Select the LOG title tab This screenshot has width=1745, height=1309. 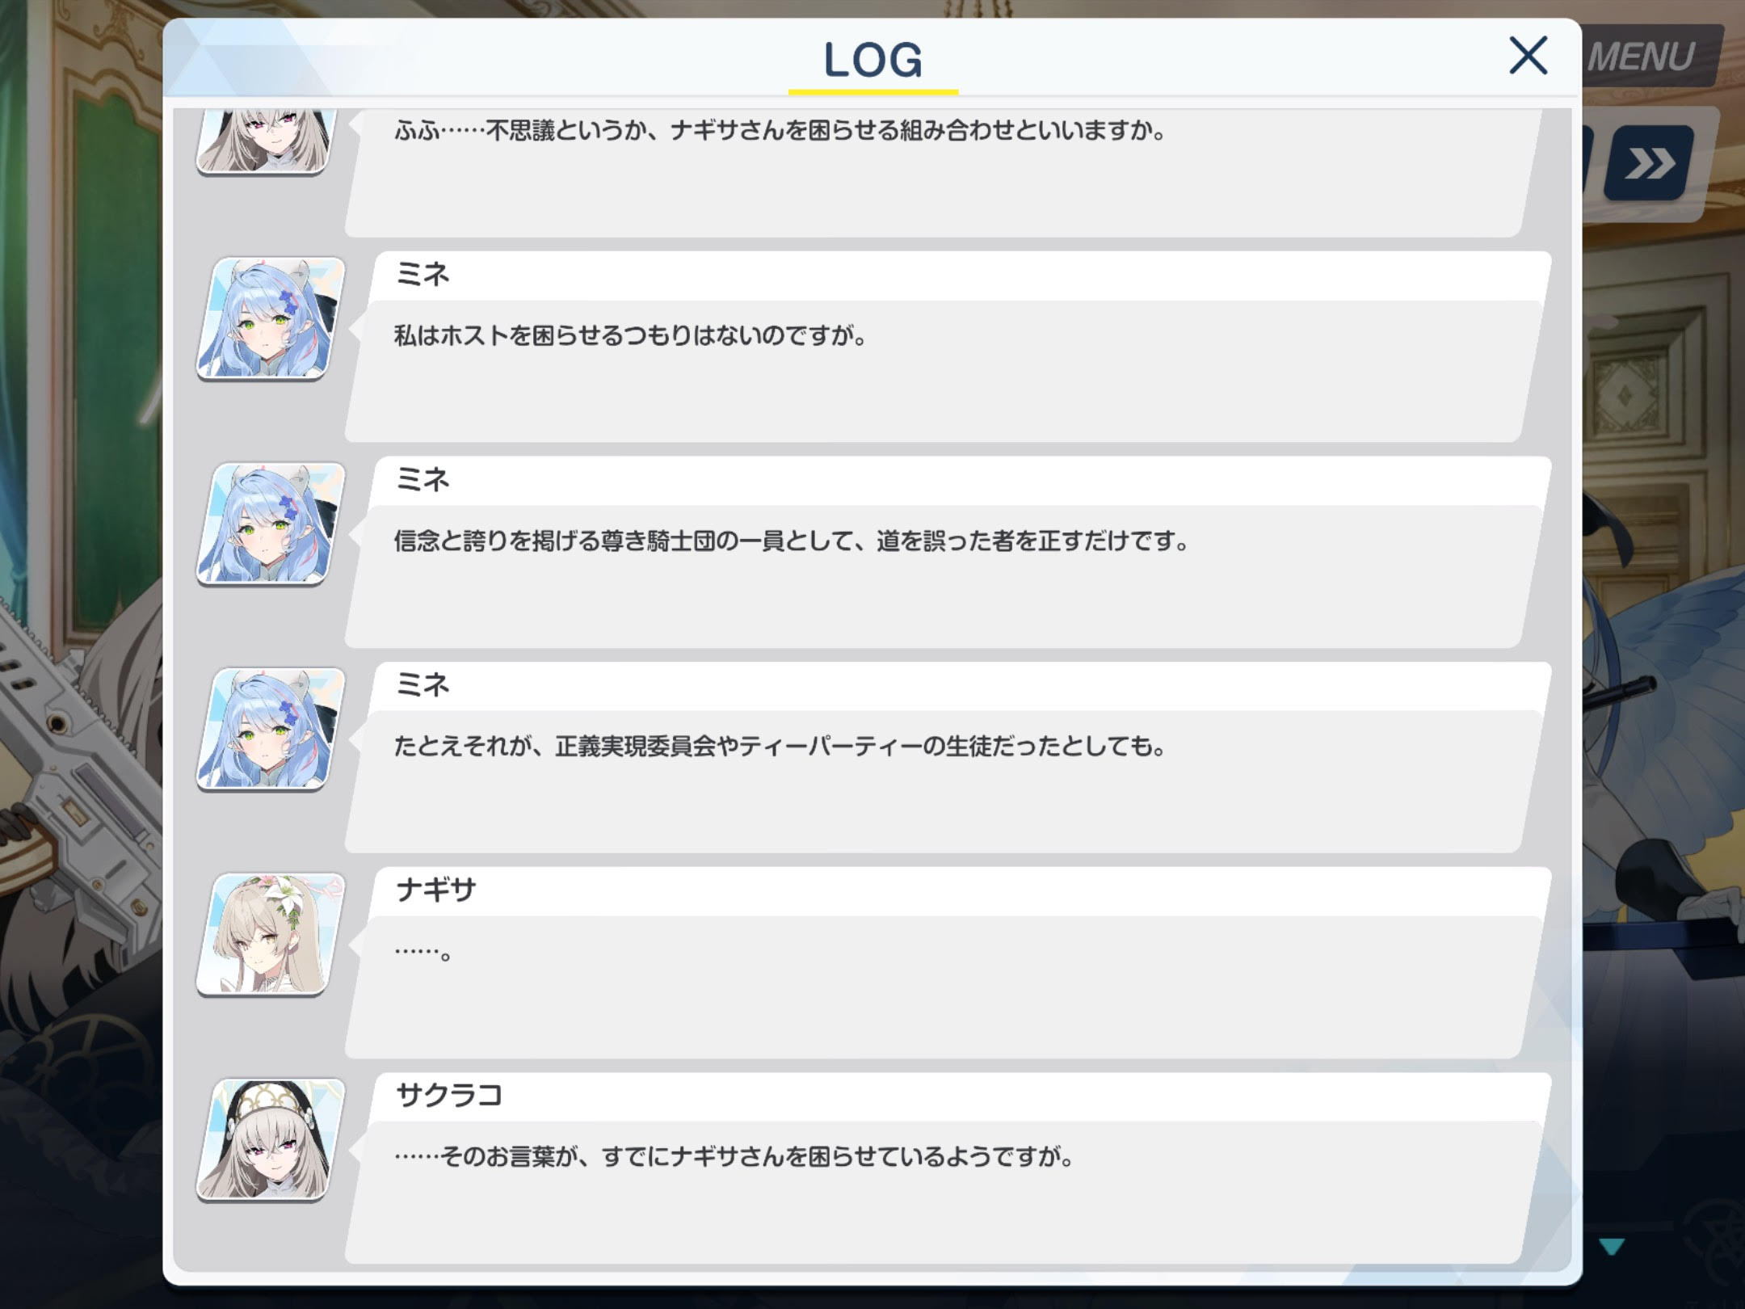[x=872, y=61]
